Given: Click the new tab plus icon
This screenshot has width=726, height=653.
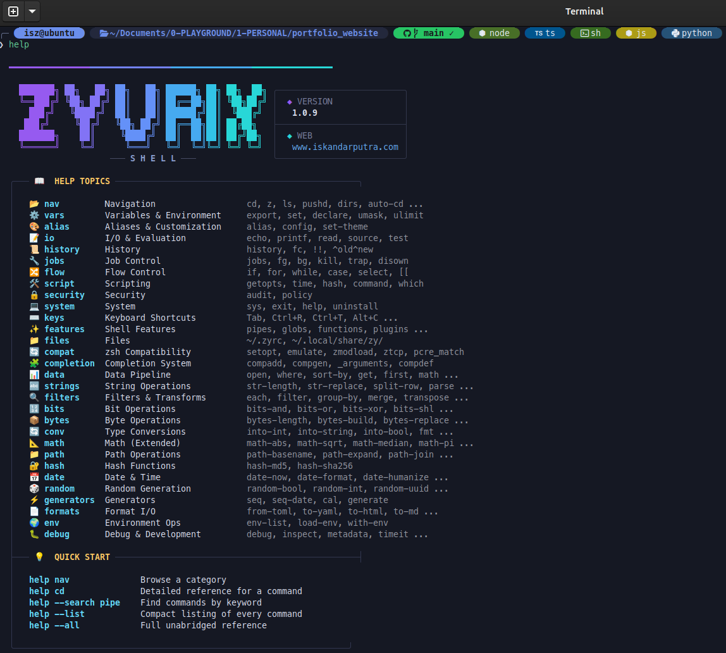Looking at the screenshot, I should [13, 11].
